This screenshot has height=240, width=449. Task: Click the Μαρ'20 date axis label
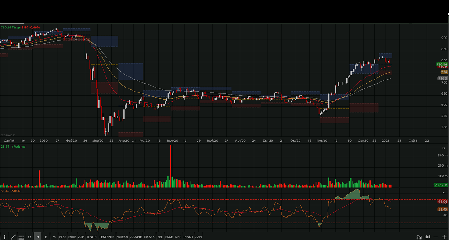[97, 141]
